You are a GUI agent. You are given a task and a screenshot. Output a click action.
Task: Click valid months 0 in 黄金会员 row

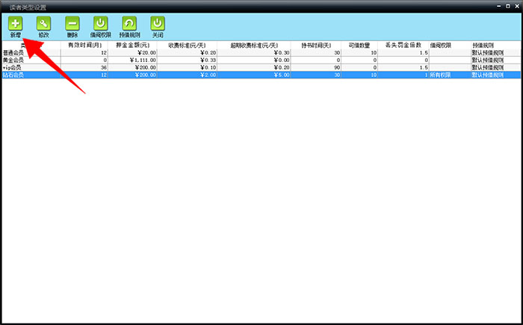pos(84,60)
